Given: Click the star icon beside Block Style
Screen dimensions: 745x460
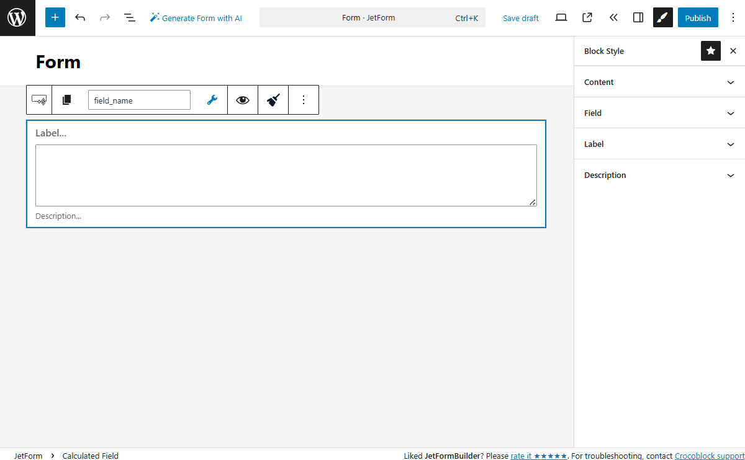Looking at the screenshot, I should pos(711,51).
